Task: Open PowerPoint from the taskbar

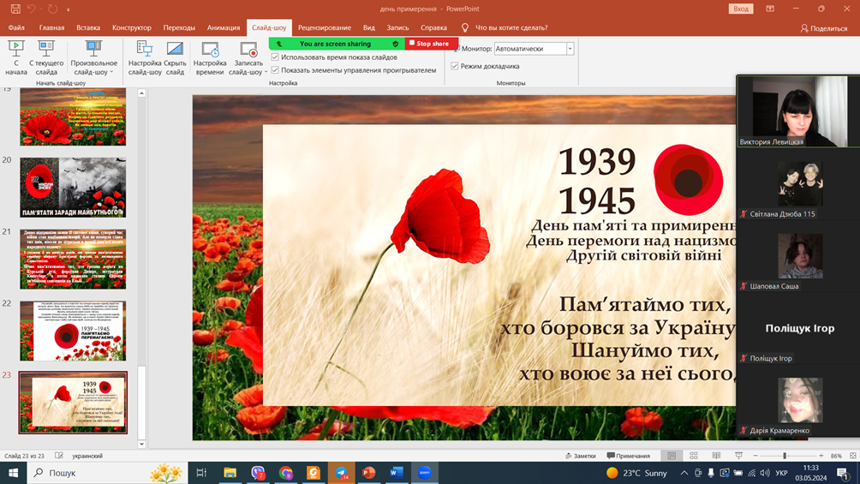Action: point(368,473)
